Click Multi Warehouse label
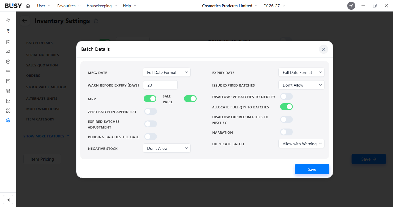 [x=43, y=109]
